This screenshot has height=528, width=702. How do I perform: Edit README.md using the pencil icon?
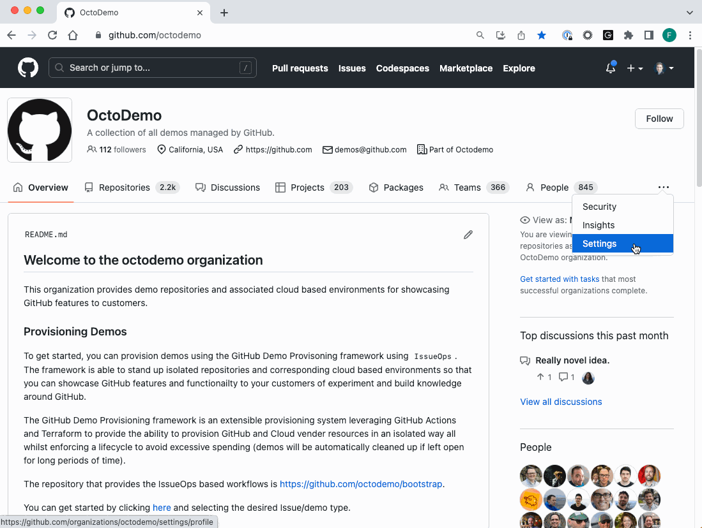468,235
